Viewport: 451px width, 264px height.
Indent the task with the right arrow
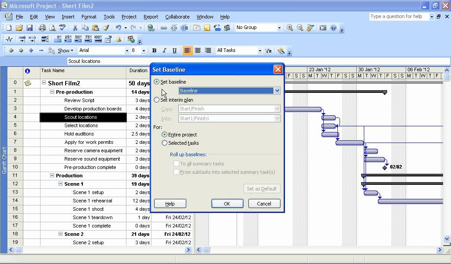tap(21, 51)
